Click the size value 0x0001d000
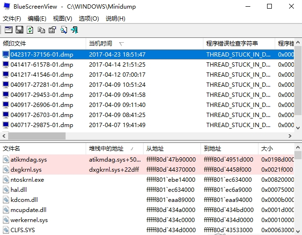This screenshot has height=235, width=302. click(278, 210)
